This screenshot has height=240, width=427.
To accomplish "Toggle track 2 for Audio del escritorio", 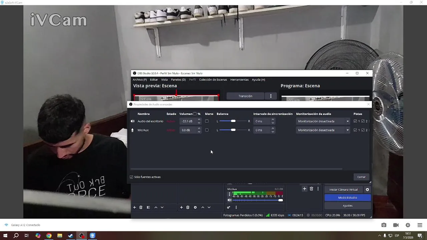I will [363, 121].
